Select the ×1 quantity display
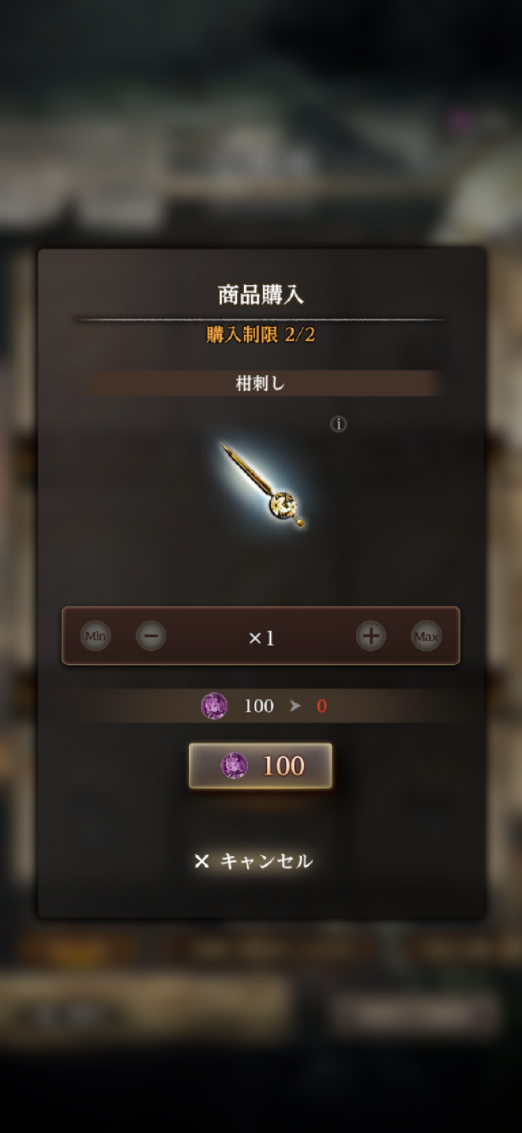The width and height of the screenshot is (522, 1133). pyautogui.click(x=261, y=638)
